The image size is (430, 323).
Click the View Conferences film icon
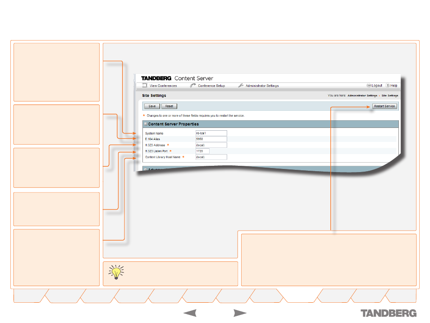[x=145, y=85]
